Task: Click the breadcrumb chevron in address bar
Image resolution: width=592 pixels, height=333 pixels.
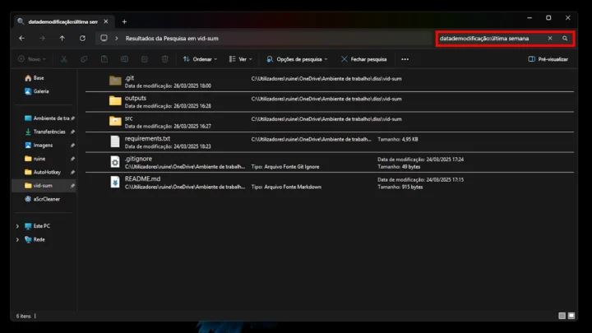Action: pos(117,38)
